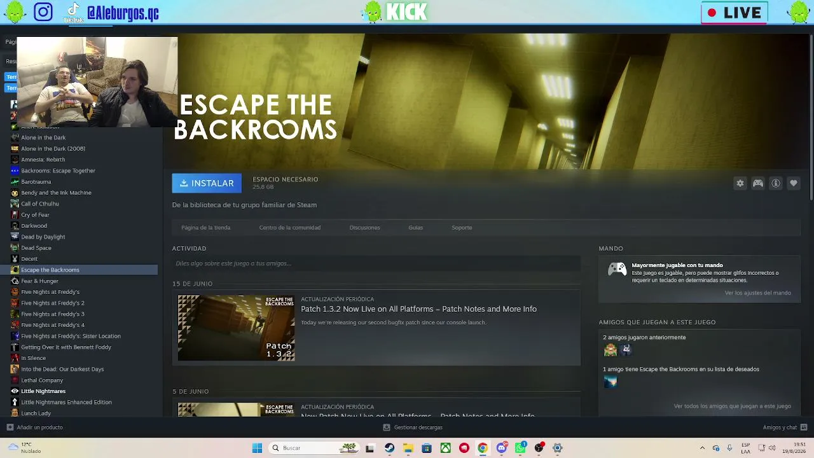The height and width of the screenshot is (458, 814).
Task: Select Backrooms: Escape Together in library
Action: click(58, 170)
